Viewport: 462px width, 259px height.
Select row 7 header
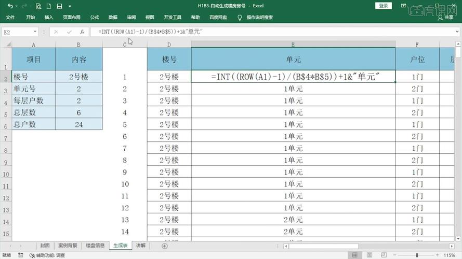(6, 136)
